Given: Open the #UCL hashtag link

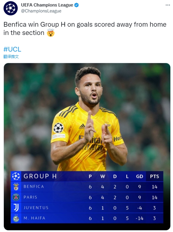Looking at the screenshot, I should 12,49.
